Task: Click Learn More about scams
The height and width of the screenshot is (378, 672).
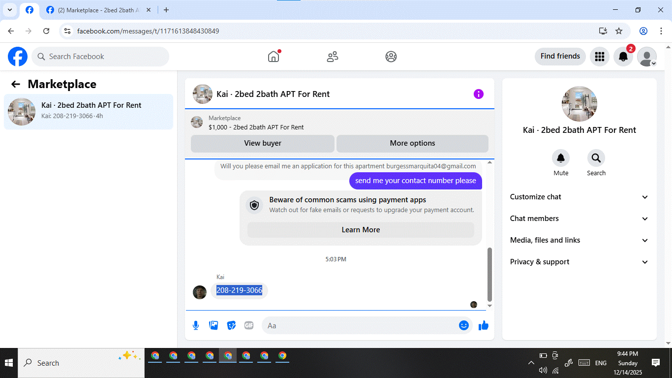Action: (361, 230)
